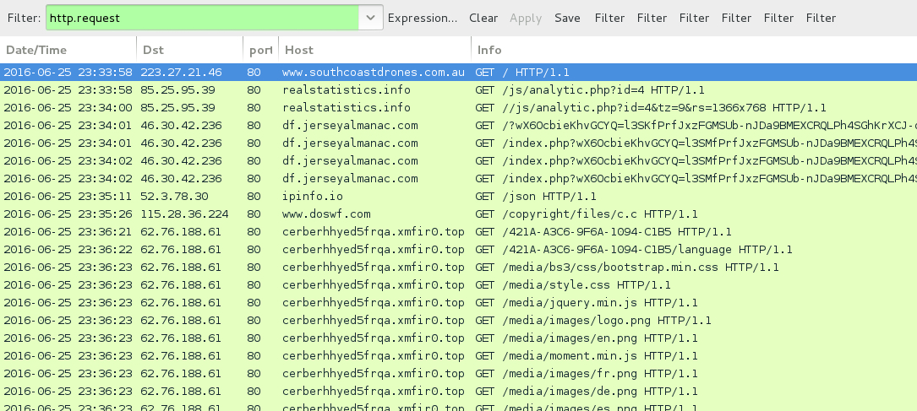
Task: Select the www.southcoastdrones.com.au request row
Action: tap(373, 73)
